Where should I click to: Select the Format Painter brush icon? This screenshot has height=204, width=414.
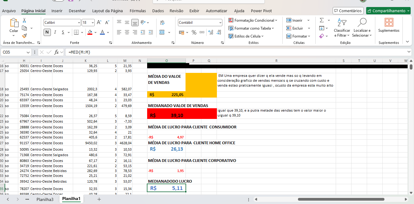pyautogui.click(x=24, y=36)
